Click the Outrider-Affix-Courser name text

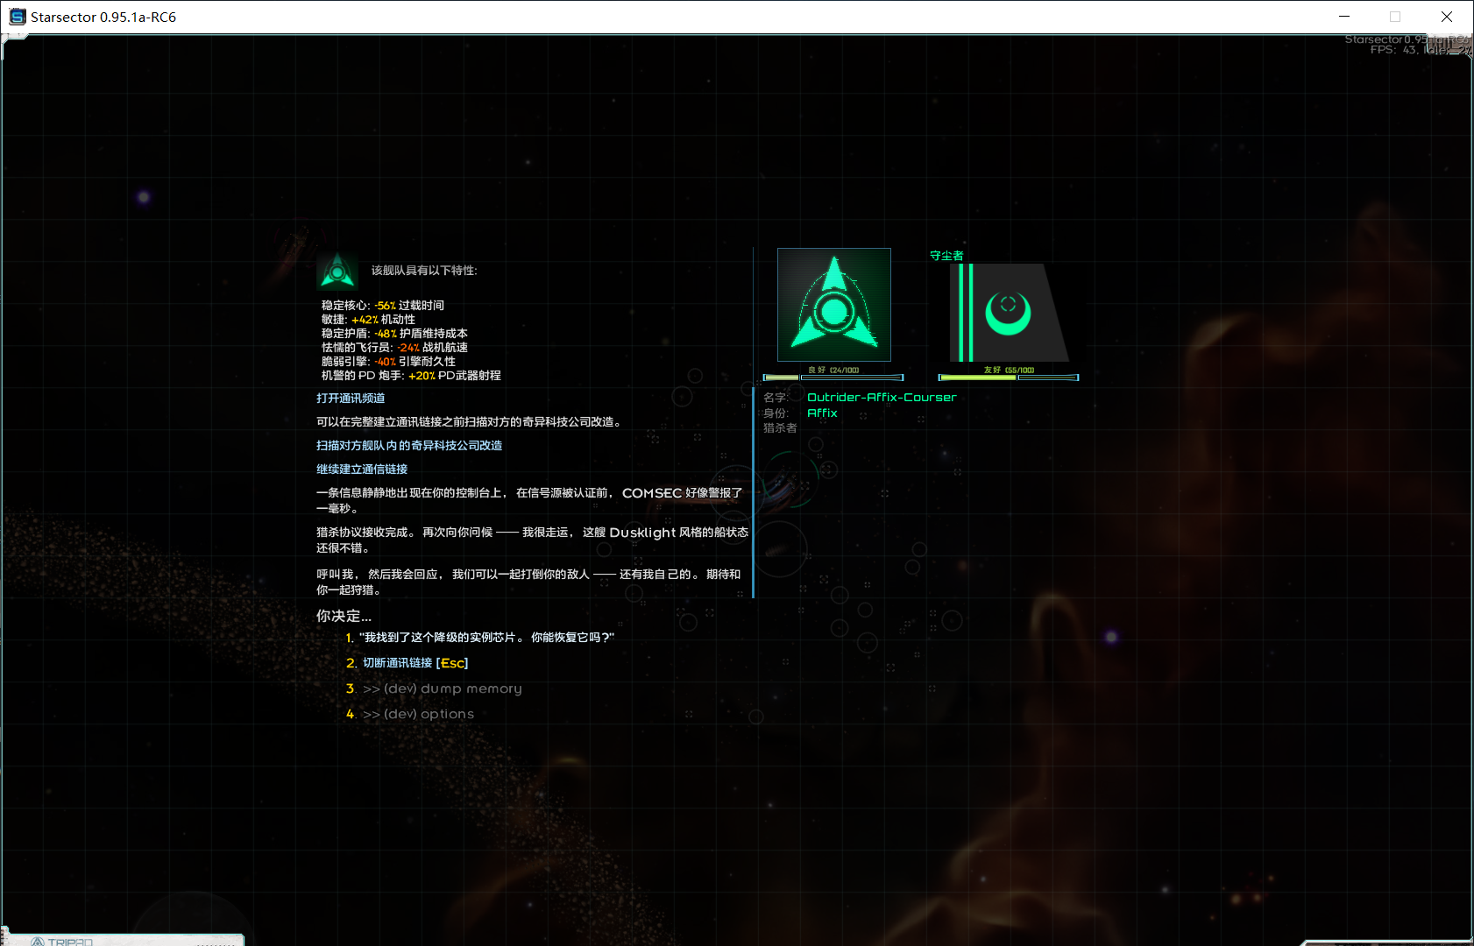[881, 398]
